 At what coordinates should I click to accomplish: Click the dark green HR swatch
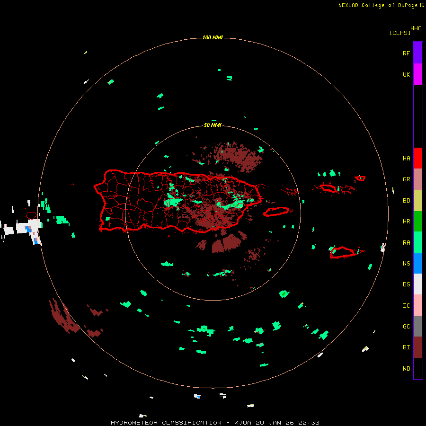[x=418, y=221]
